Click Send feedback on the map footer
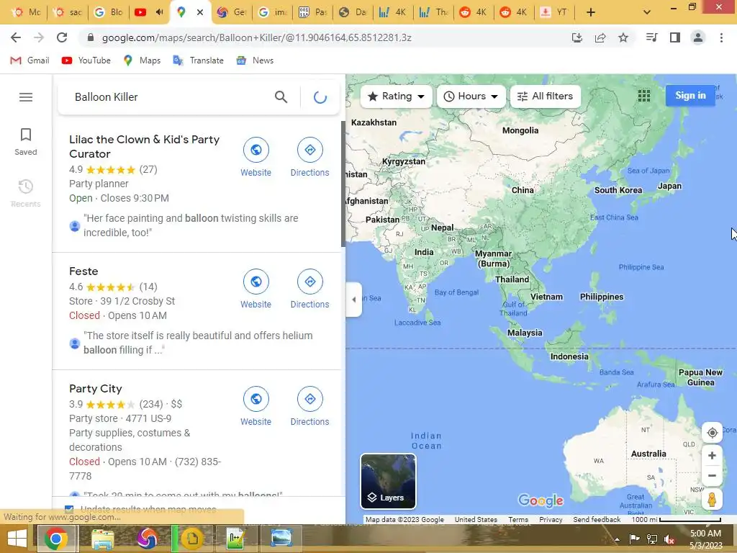 597,520
